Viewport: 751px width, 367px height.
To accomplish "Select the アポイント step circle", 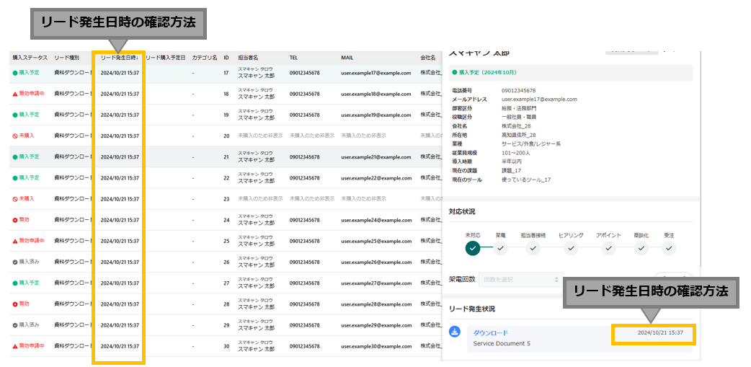I will tap(609, 248).
